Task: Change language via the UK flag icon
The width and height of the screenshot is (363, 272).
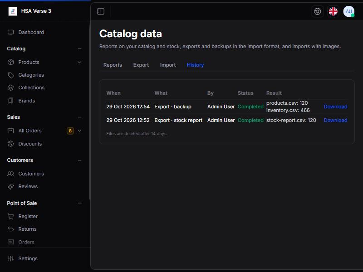Action: pos(333,11)
